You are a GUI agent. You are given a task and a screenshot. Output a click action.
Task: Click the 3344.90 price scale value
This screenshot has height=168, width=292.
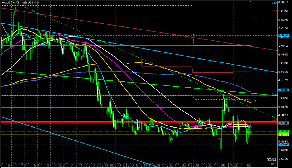(283, 63)
